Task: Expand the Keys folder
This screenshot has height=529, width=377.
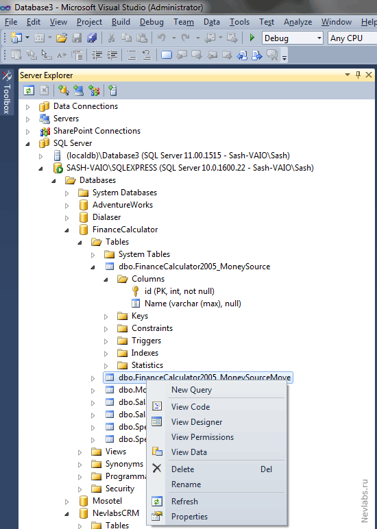Action: pos(106,317)
